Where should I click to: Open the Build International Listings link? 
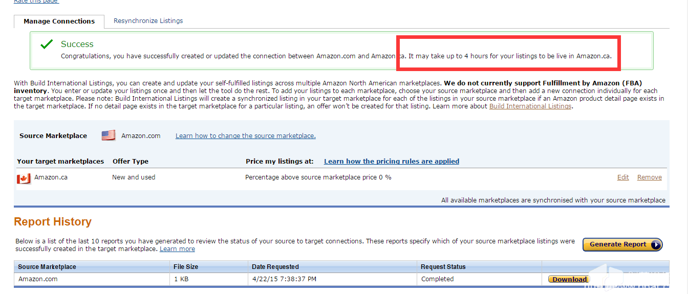click(530, 106)
